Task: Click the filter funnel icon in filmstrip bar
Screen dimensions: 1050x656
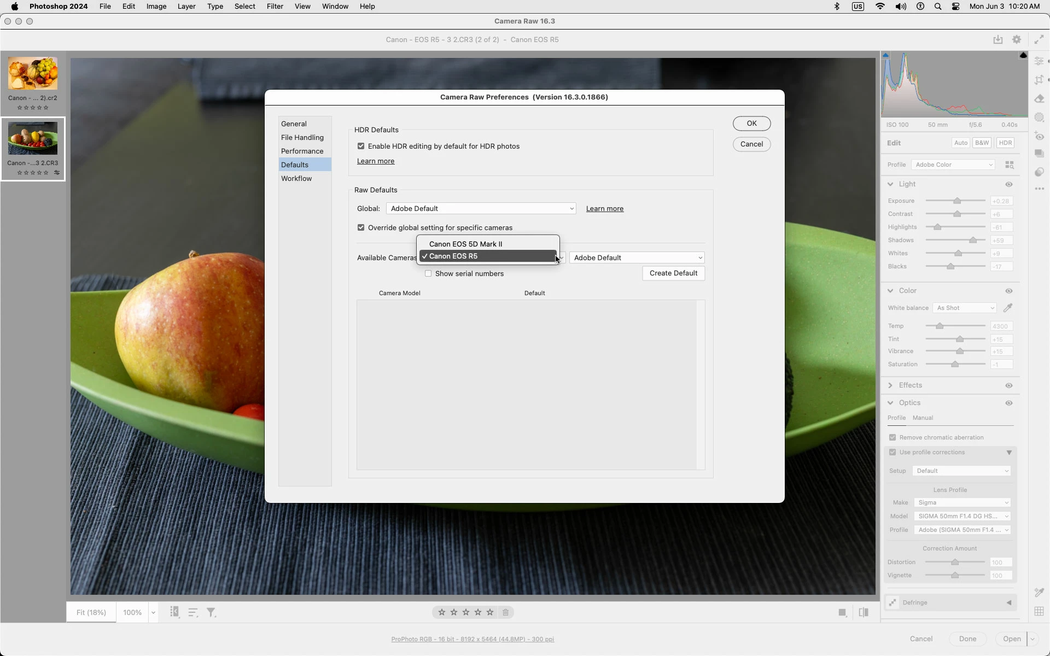Action: (211, 613)
